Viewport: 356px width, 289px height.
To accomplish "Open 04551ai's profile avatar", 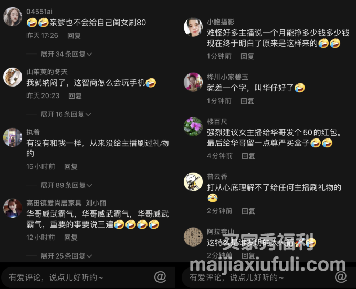I will [x=13, y=17].
